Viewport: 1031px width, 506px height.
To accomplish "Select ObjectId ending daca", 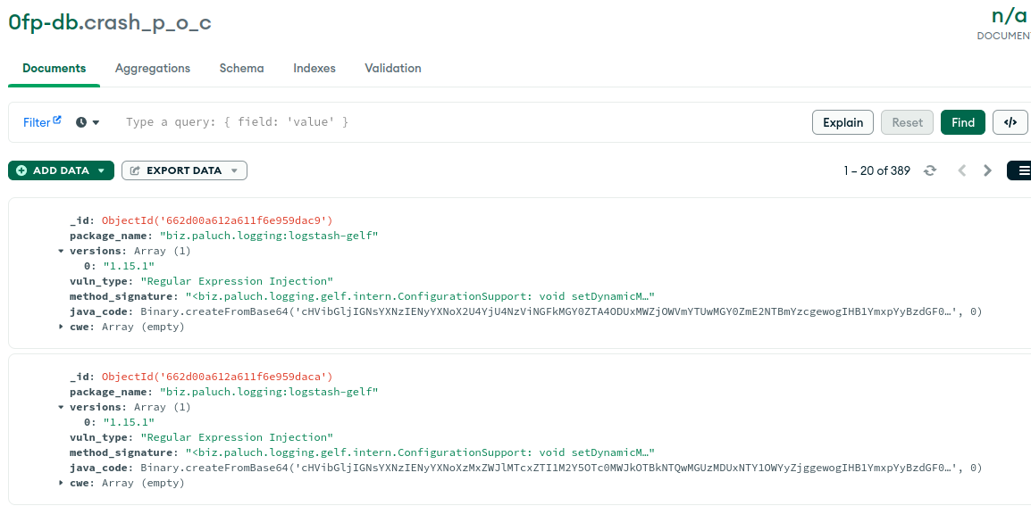I will pyautogui.click(x=218, y=377).
